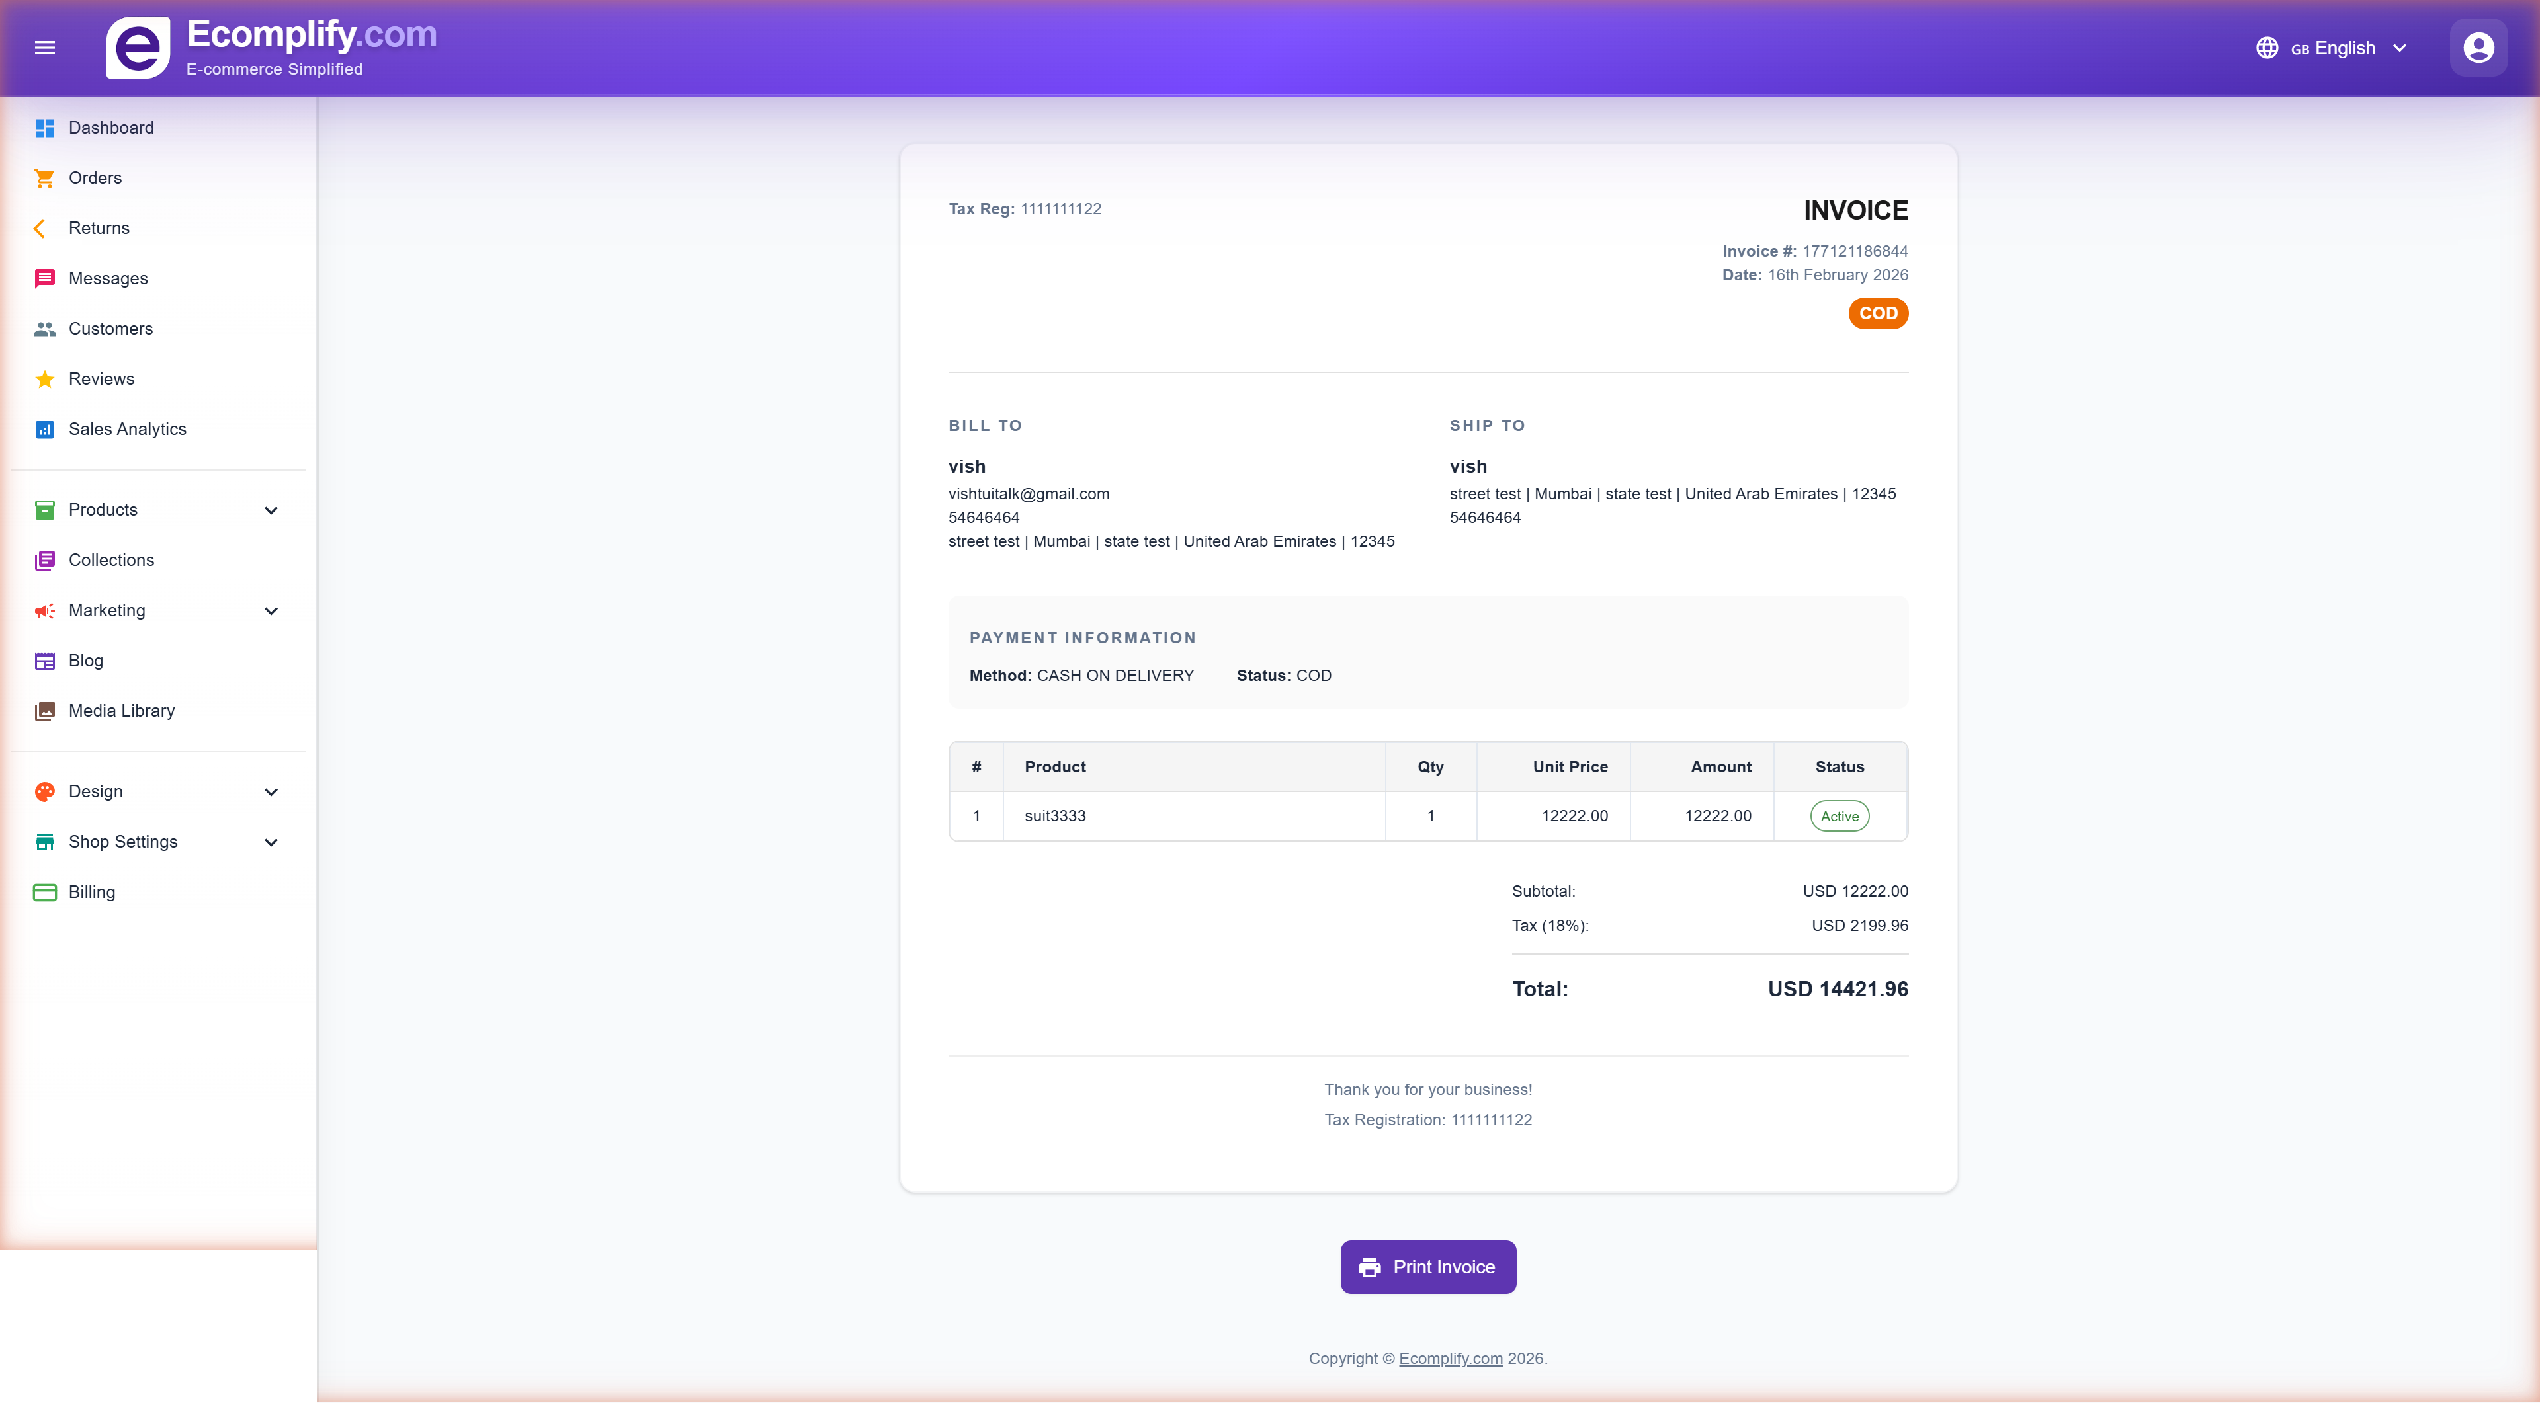This screenshot has height=1403, width=2540.
Task: Open the Dashboard menu item
Action: click(110, 127)
